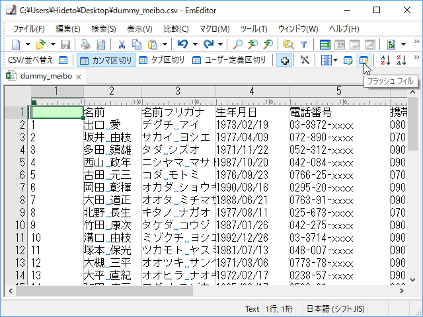
Task: Toggle the cell selection plus-cursor button
Action: (x=284, y=60)
